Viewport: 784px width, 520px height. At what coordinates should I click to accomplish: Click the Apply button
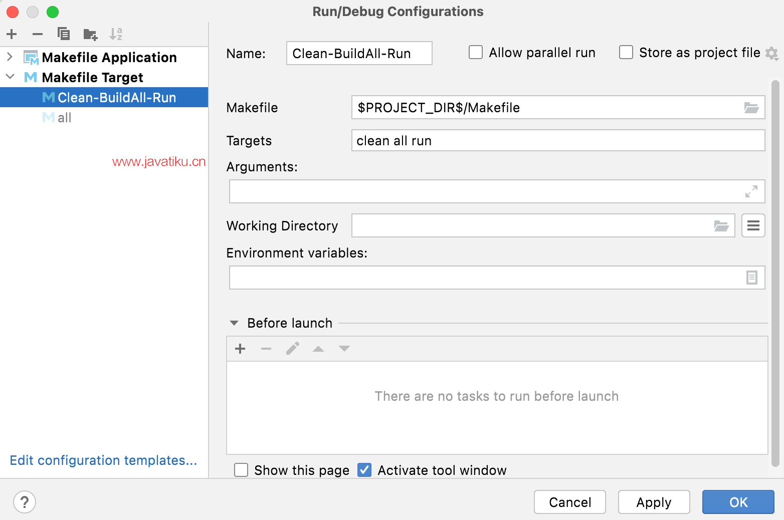pyautogui.click(x=654, y=502)
